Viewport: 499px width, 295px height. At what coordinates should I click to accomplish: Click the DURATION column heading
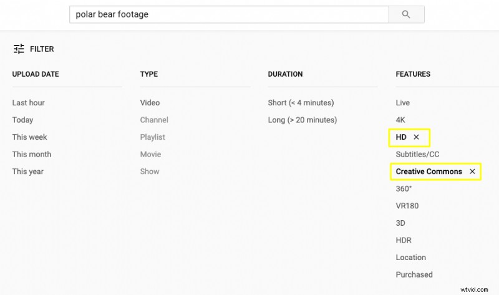(285, 74)
